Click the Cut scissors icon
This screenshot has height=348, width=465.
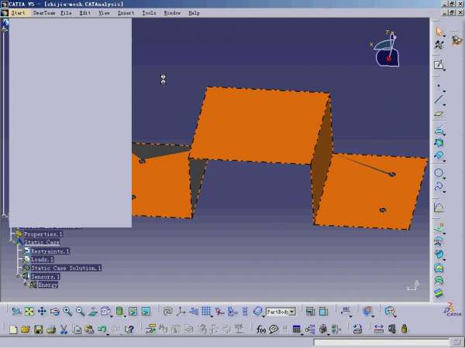click(64, 329)
